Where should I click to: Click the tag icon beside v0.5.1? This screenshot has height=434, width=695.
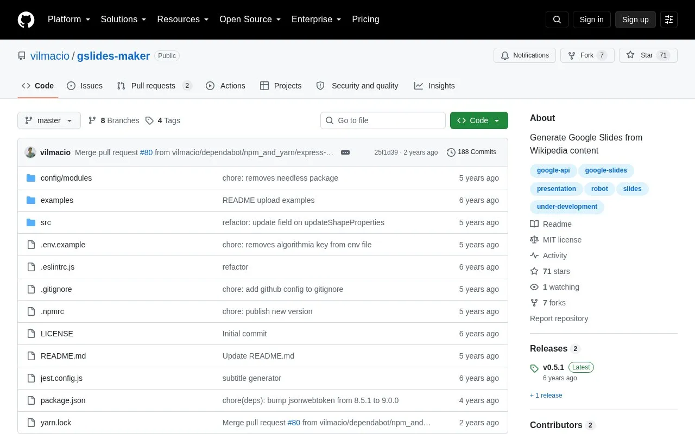click(x=534, y=368)
